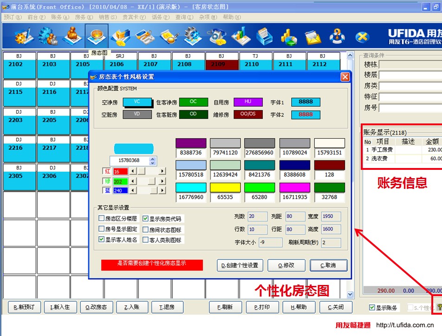This screenshot has width=442, height=336.
Task: Enable the 房态区分楼层 checkbox
Action: coord(102,218)
